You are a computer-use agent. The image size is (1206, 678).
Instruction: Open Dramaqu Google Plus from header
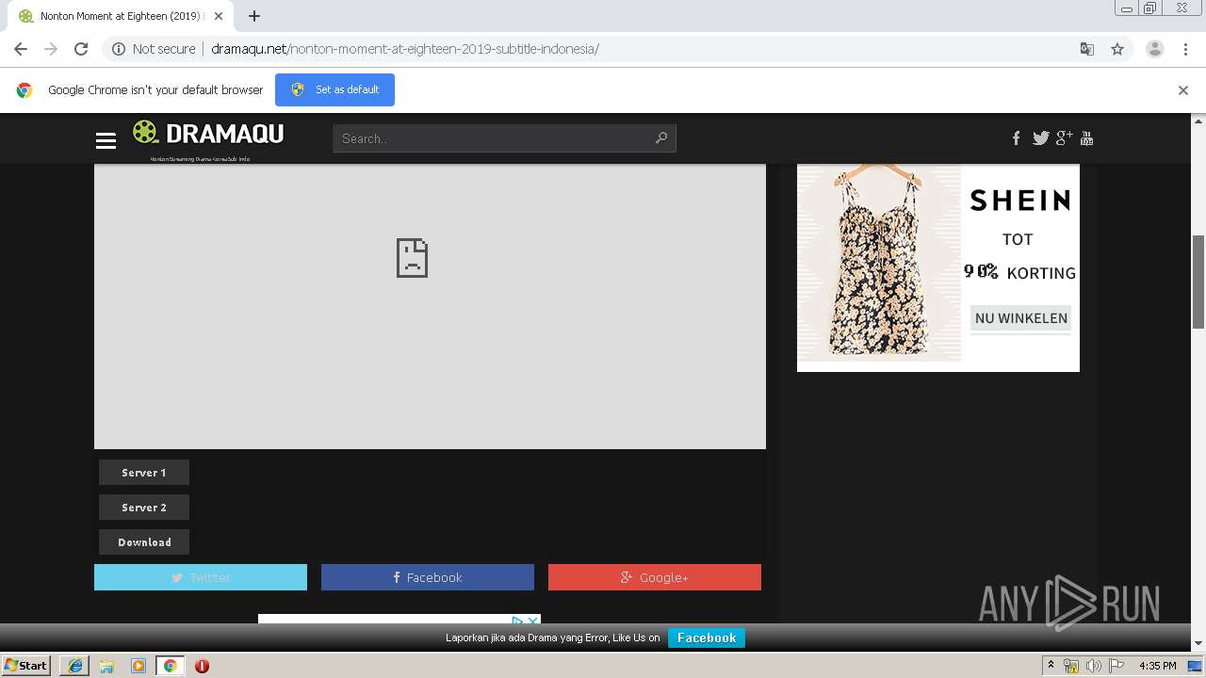1064,138
